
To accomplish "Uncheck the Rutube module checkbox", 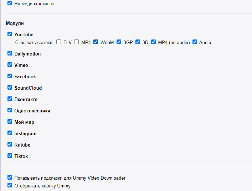I will (10, 144).
